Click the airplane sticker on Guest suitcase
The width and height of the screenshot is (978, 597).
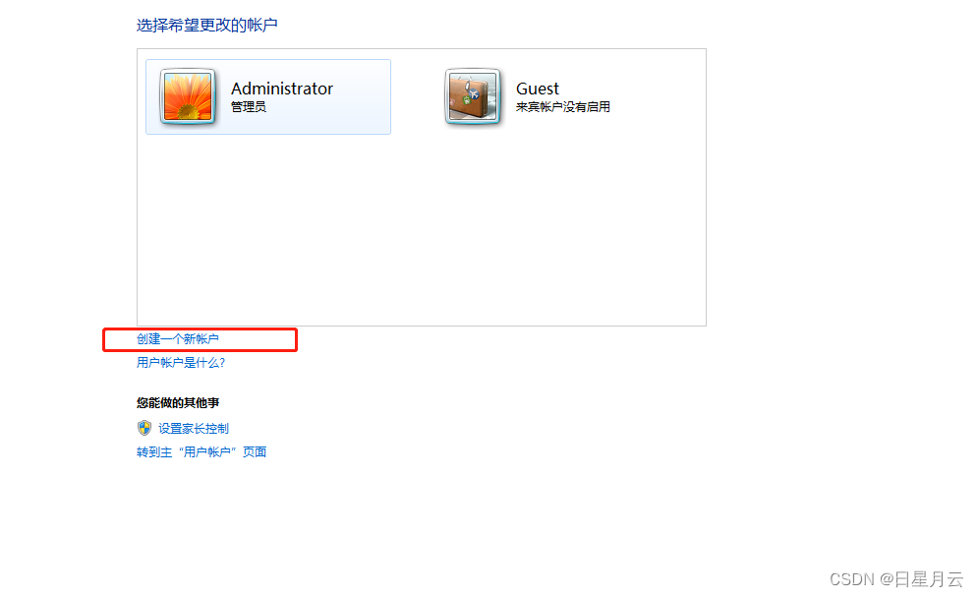pyautogui.click(x=474, y=94)
